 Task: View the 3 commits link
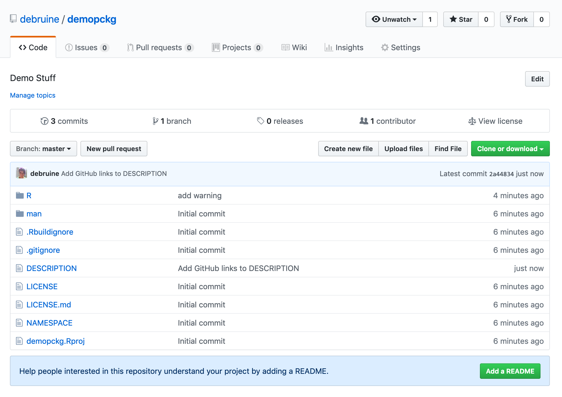(x=64, y=121)
